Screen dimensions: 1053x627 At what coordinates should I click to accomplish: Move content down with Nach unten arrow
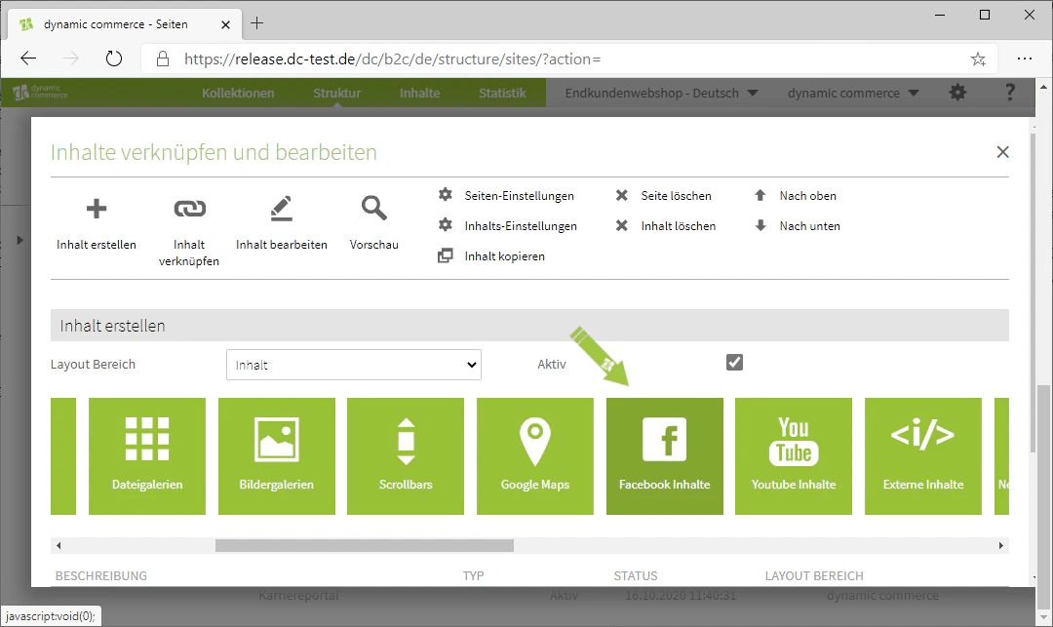[760, 225]
